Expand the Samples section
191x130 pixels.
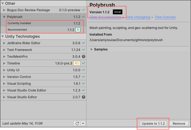coord(92,49)
